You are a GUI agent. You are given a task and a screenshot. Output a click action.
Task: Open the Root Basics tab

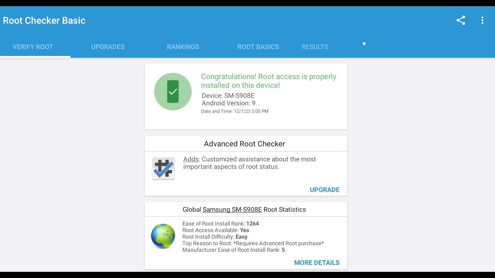point(258,47)
